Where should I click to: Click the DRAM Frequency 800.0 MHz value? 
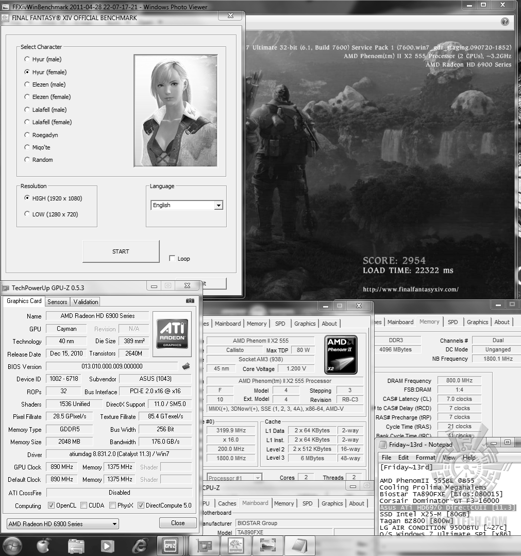click(459, 380)
